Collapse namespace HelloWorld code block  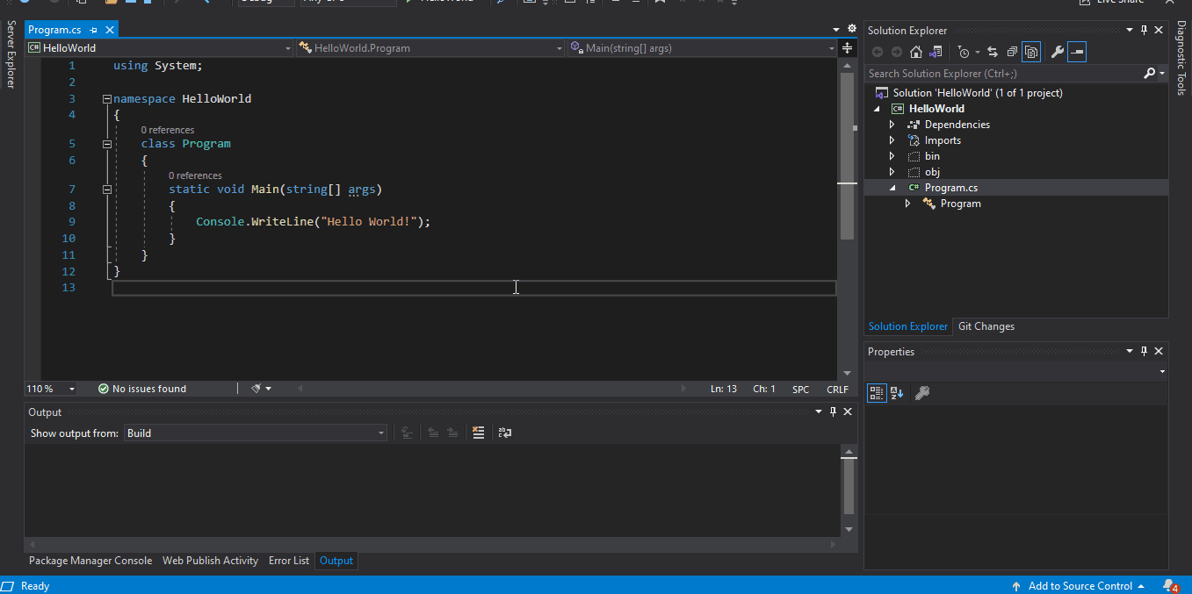(106, 99)
